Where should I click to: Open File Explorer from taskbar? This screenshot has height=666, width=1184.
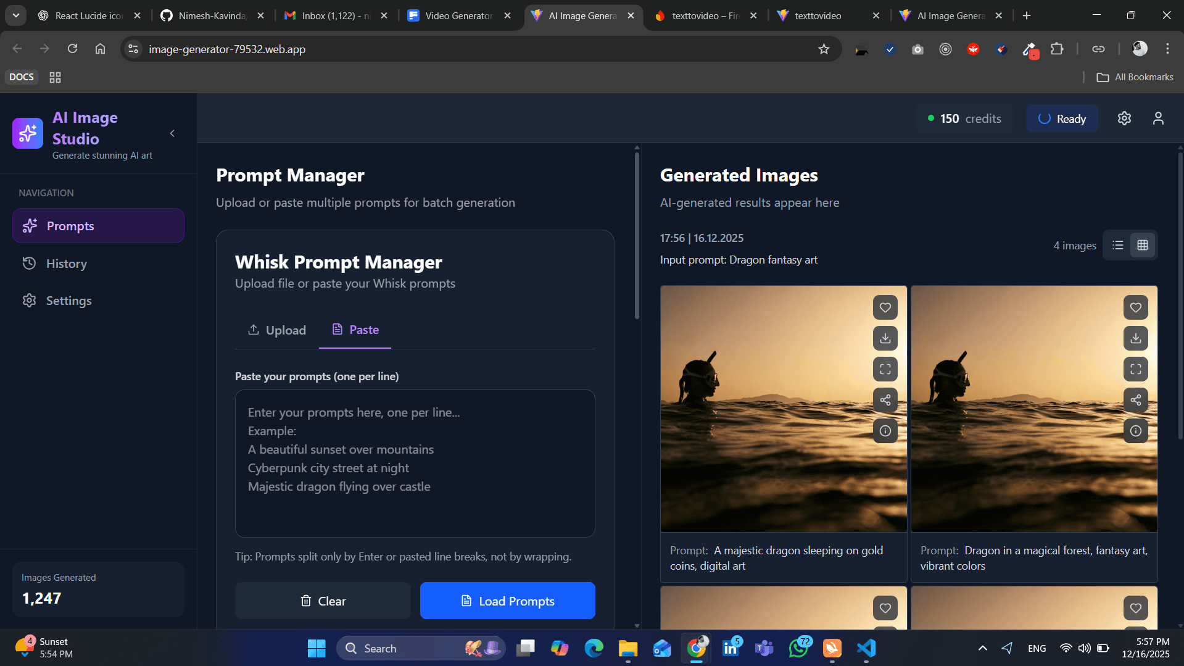coord(628,648)
